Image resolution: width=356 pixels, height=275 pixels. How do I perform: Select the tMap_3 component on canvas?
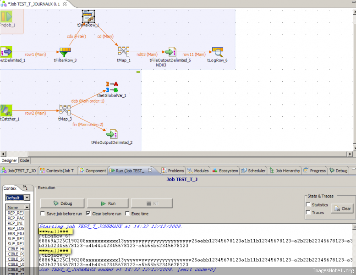pos(65,110)
